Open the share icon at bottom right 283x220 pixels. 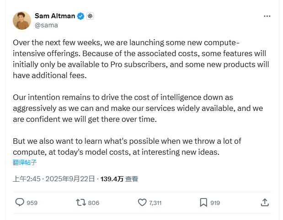point(264,203)
